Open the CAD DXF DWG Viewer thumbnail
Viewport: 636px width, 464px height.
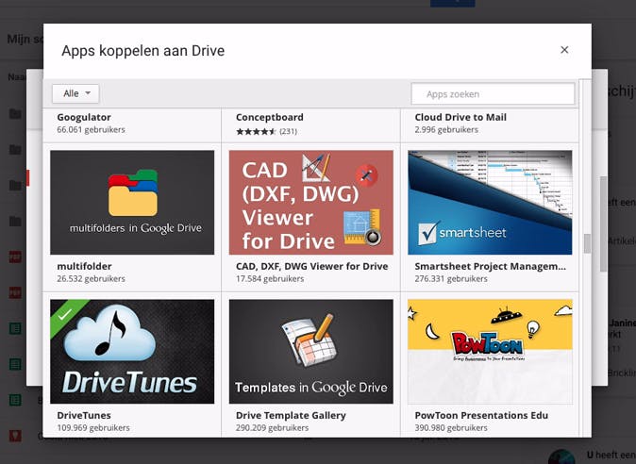click(311, 202)
